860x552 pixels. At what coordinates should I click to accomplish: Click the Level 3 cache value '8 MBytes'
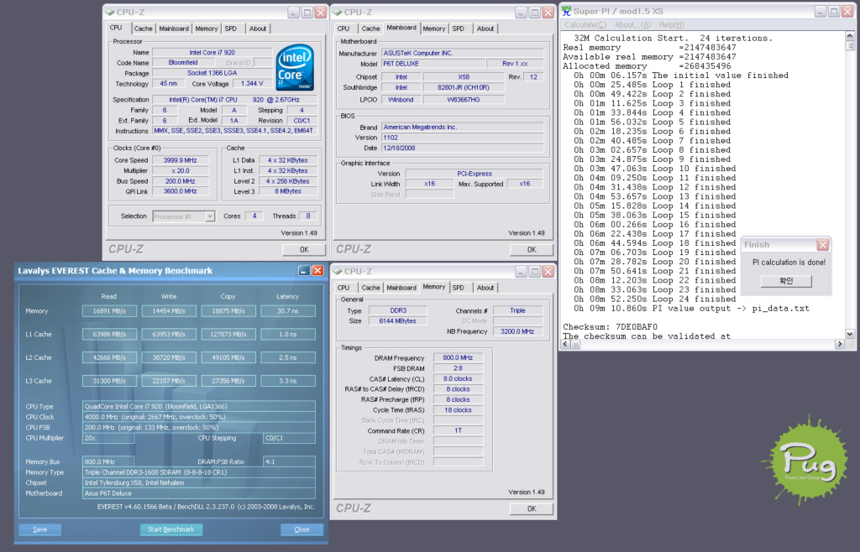pos(288,191)
